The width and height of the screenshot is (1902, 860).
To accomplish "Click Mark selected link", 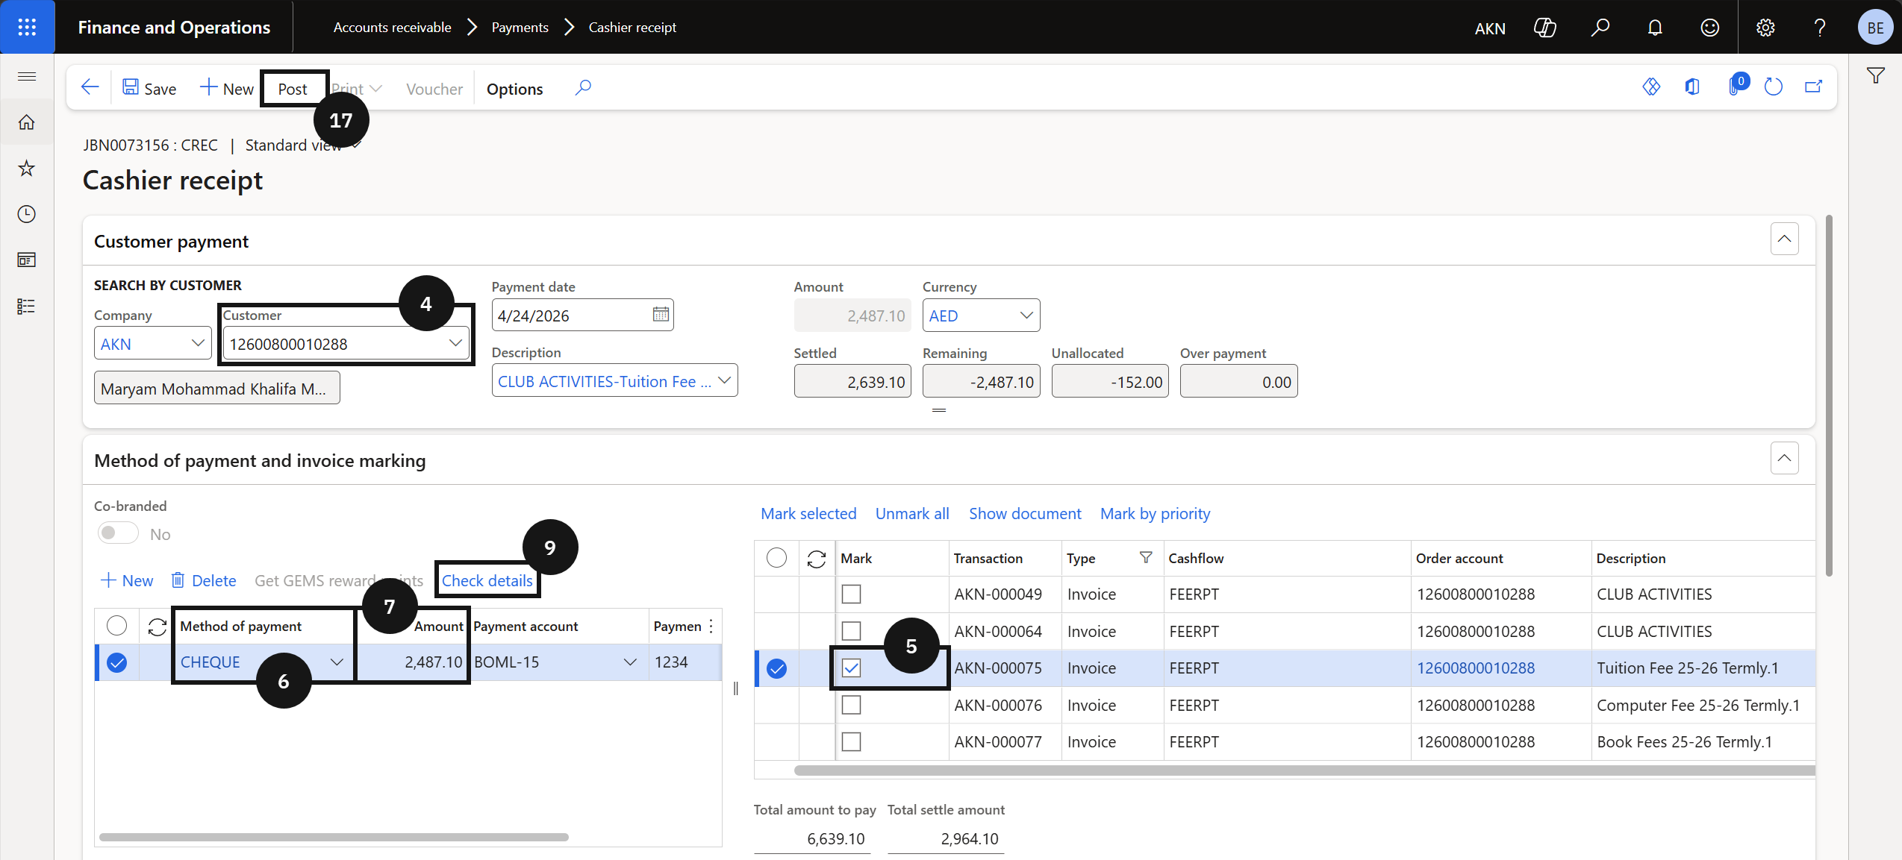I will click(808, 514).
